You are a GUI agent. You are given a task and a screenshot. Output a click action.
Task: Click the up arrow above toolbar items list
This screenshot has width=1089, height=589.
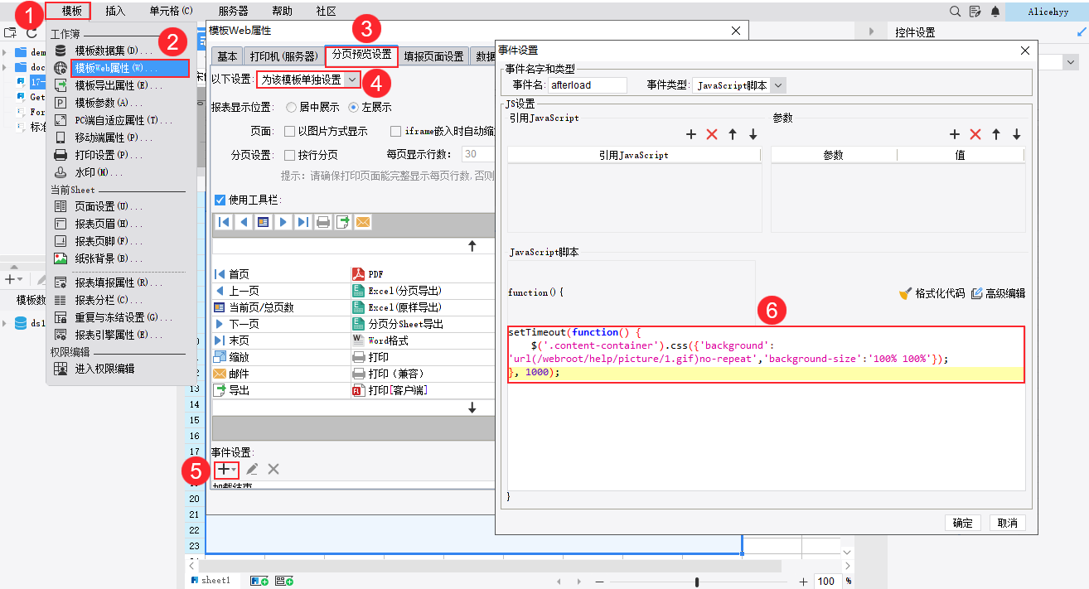tap(472, 246)
